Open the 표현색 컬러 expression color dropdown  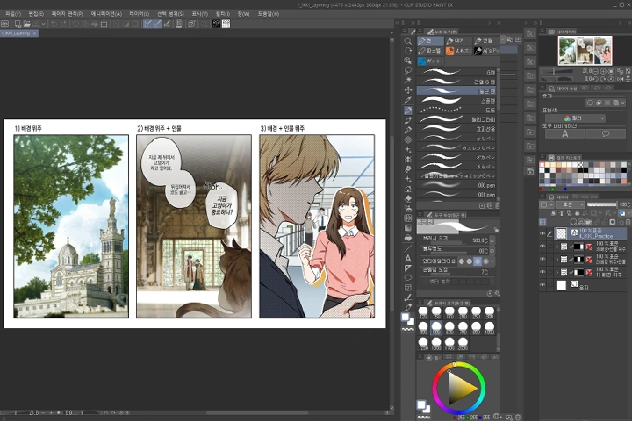pos(575,118)
